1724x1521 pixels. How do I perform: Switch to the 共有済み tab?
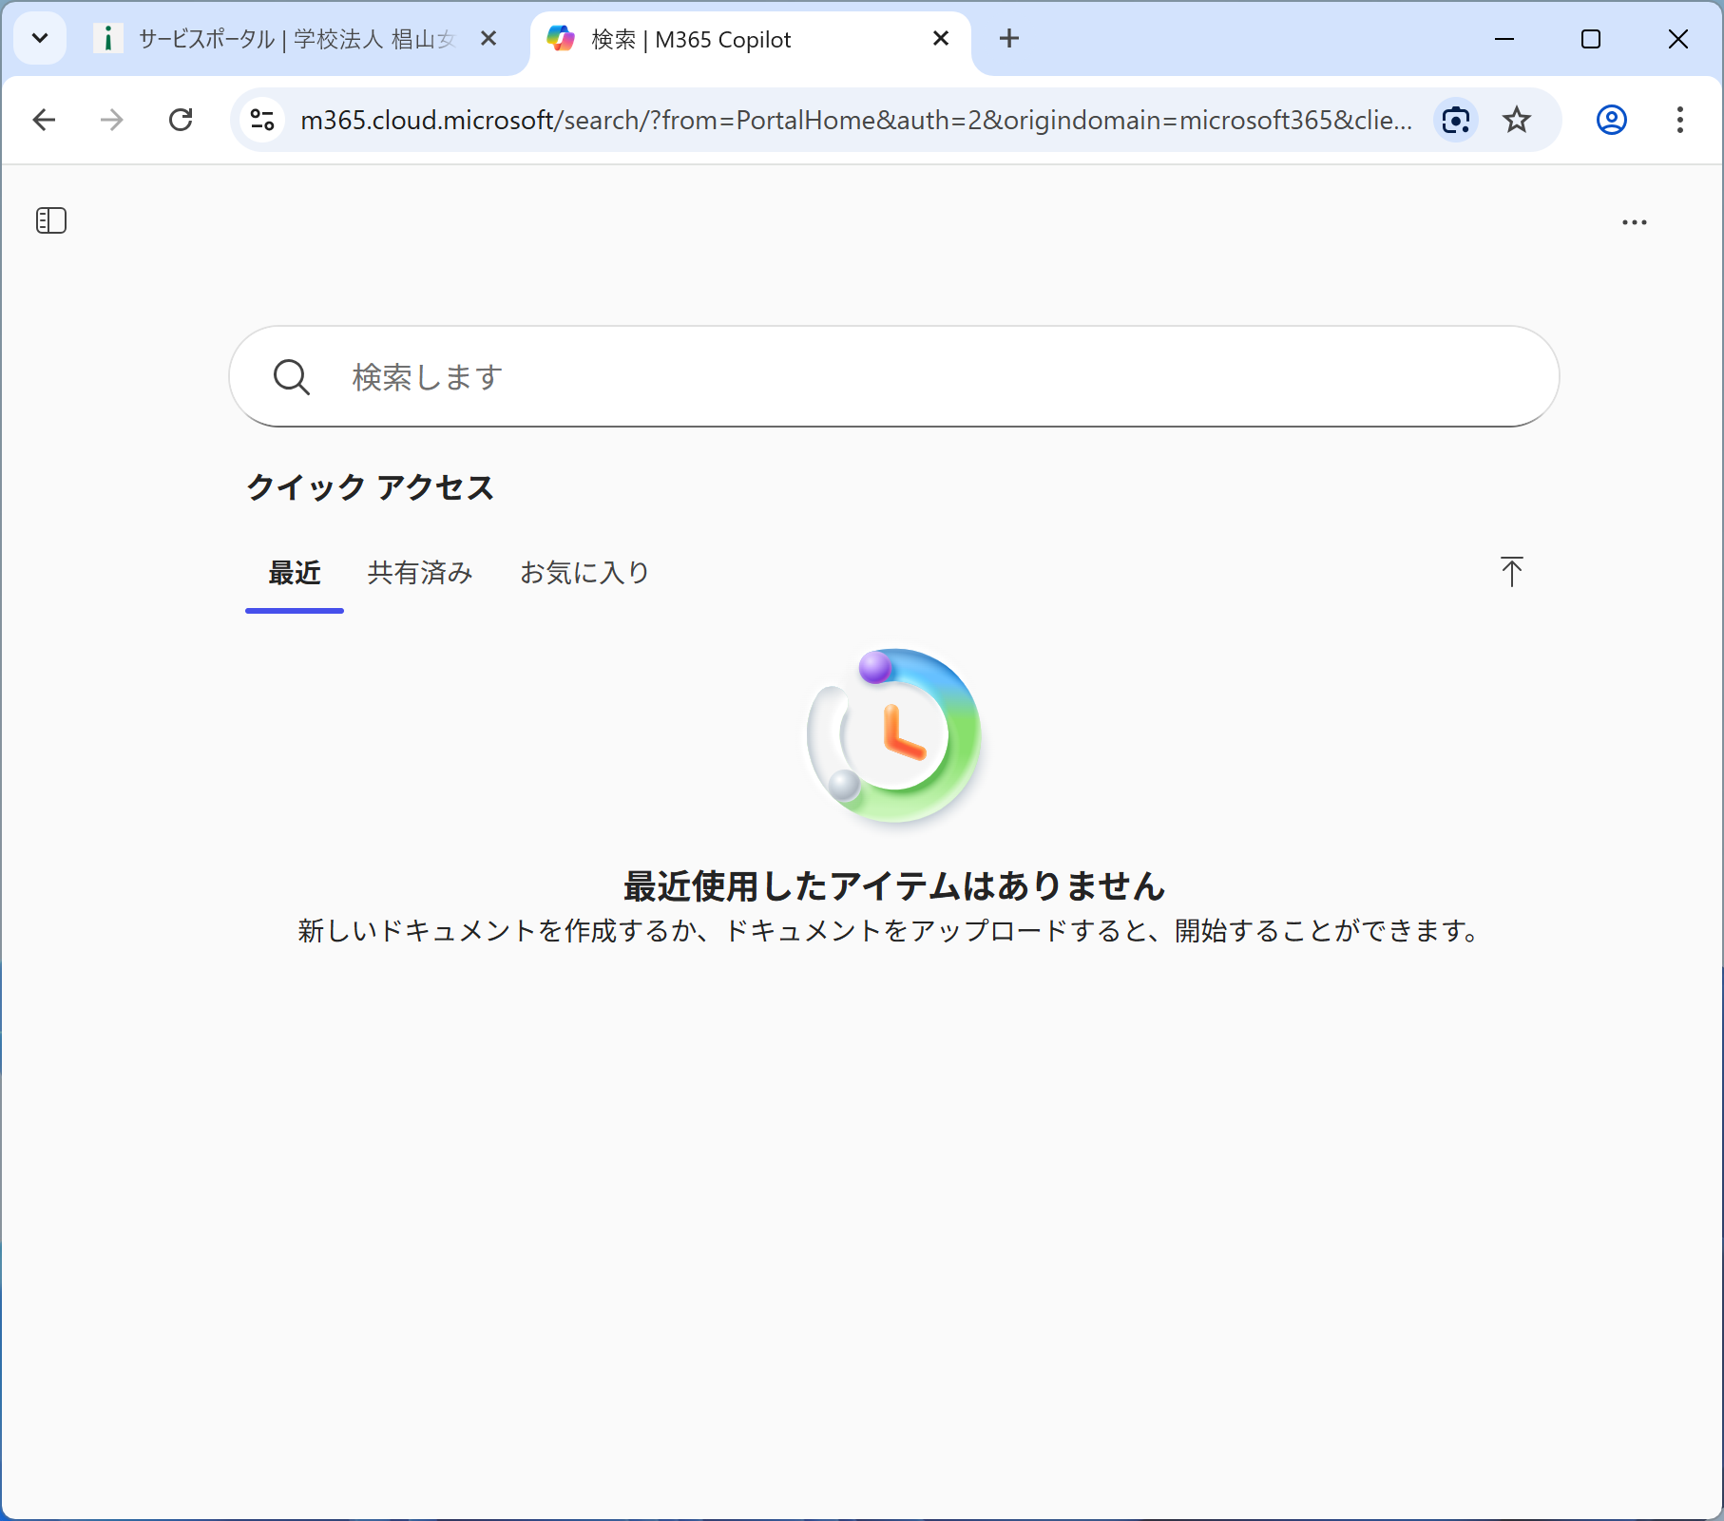coord(419,573)
